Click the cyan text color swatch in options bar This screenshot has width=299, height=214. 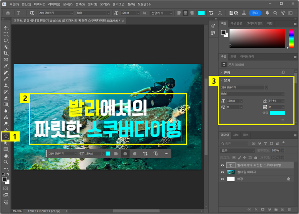201,13
